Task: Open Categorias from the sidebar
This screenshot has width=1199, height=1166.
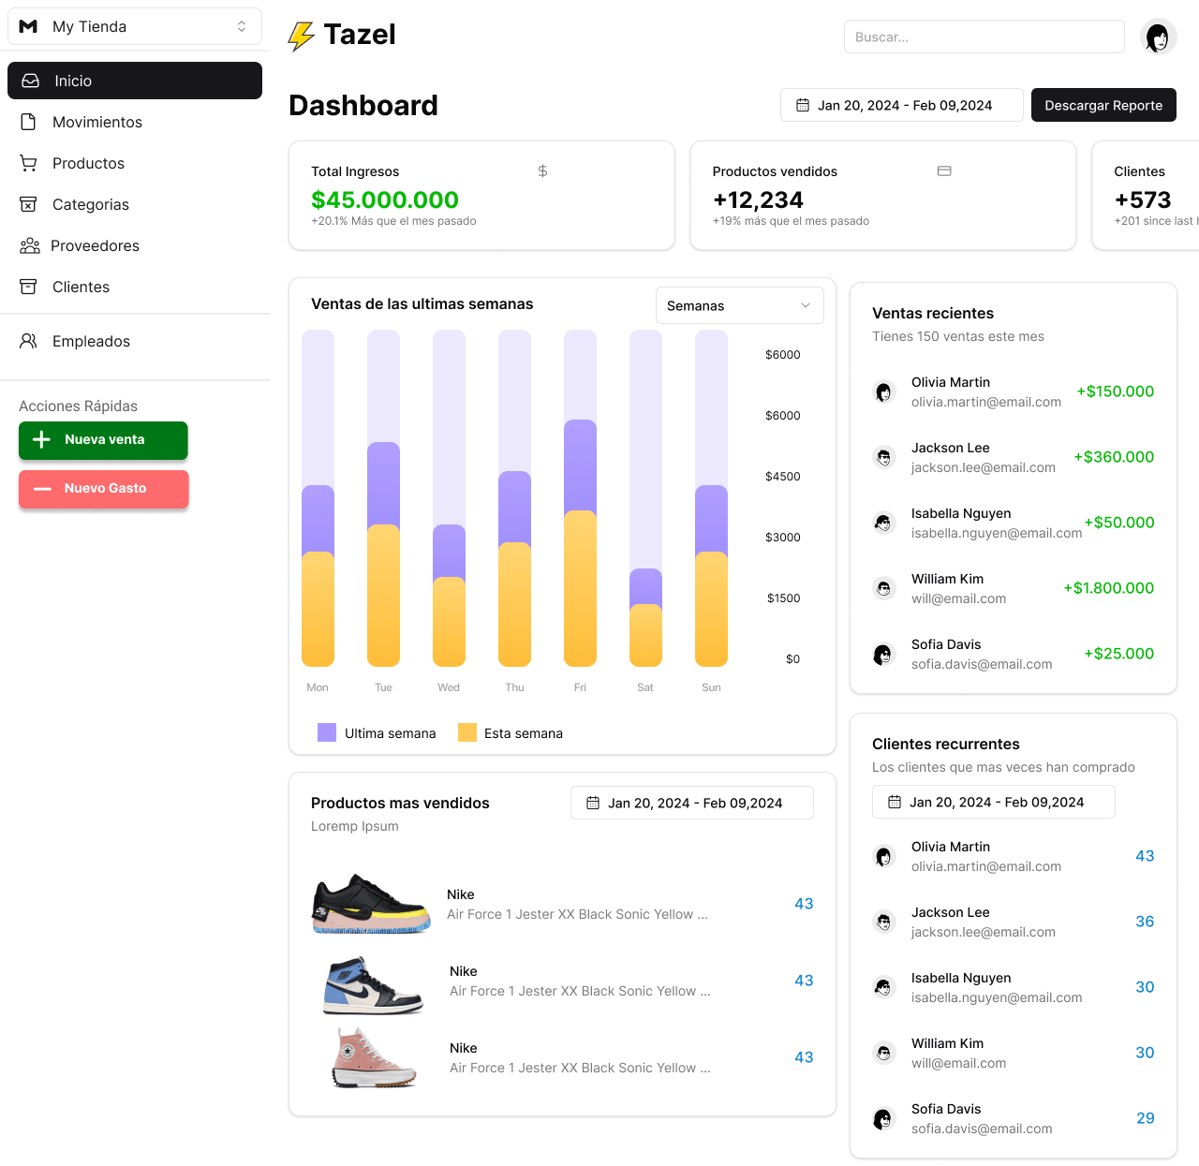Action: (x=135, y=204)
